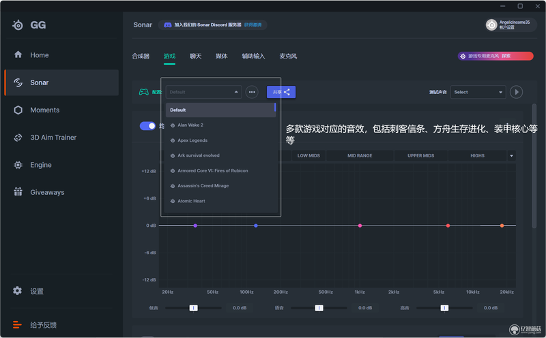Open settings via the gear icon
This screenshot has height=338, width=546.
[18, 291]
